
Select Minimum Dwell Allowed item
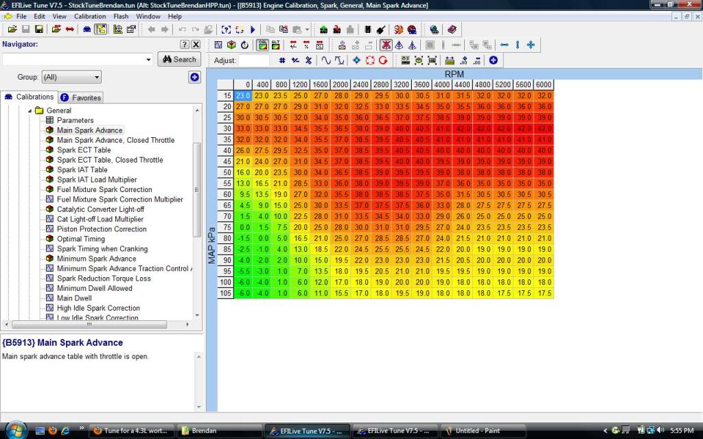pos(94,288)
